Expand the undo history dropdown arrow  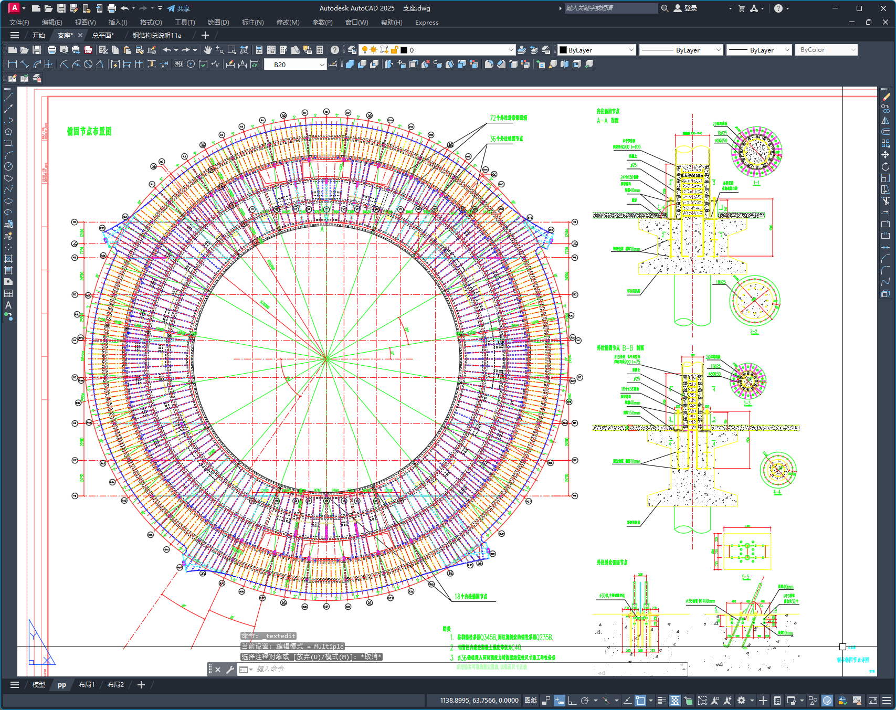(x=176, y=50)
